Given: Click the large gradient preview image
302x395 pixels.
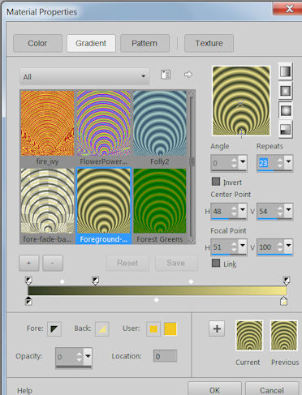Looking at the screenshot, I should 241,101.
